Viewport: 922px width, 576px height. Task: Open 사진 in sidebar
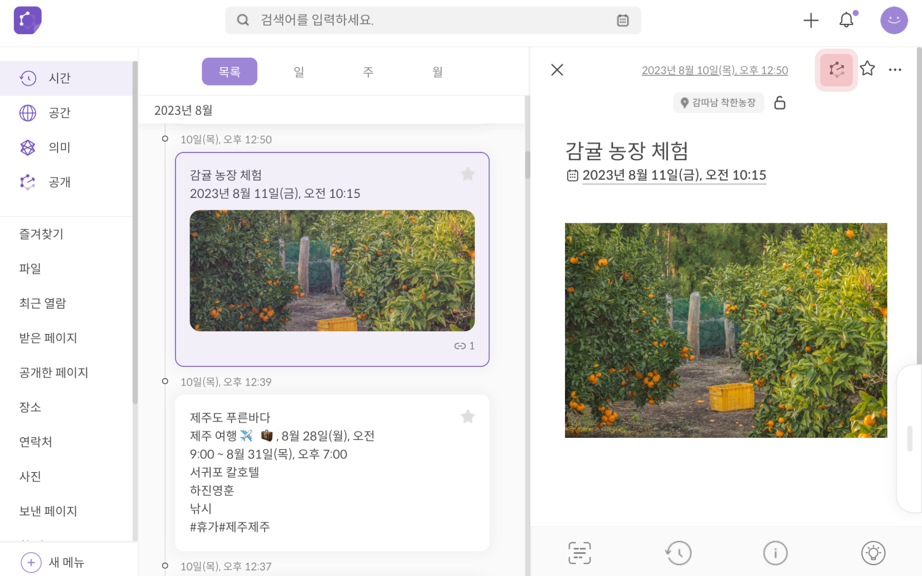30,477
